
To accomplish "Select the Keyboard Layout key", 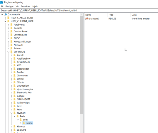I will pyautogui.click(x=23, y=42).
